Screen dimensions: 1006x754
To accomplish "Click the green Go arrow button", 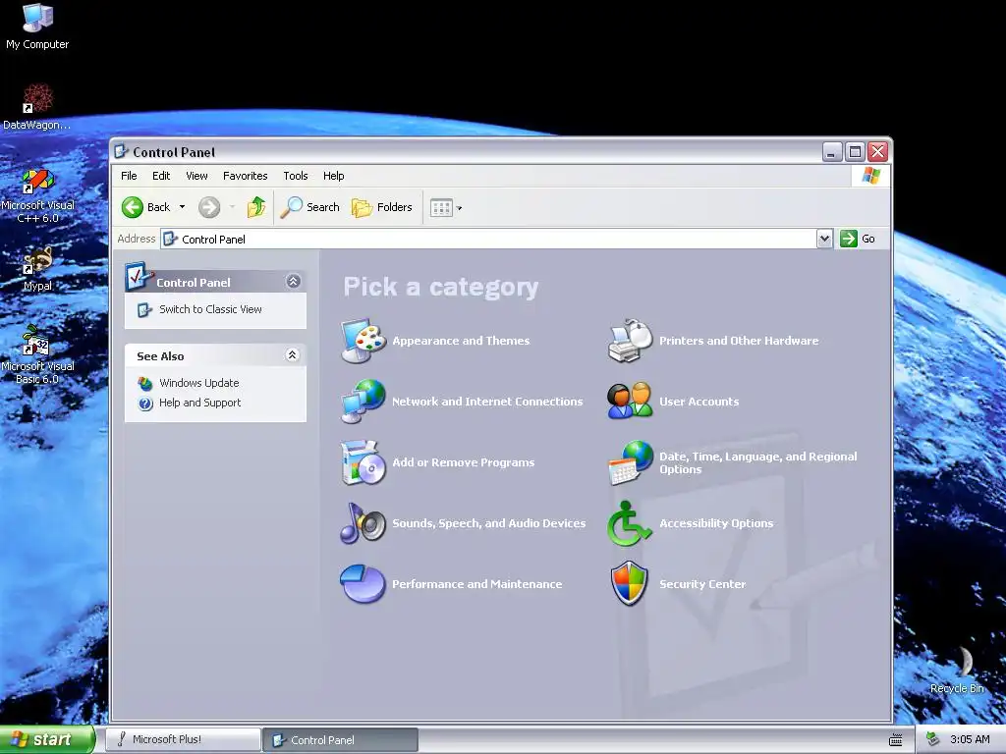I will 849,239.
